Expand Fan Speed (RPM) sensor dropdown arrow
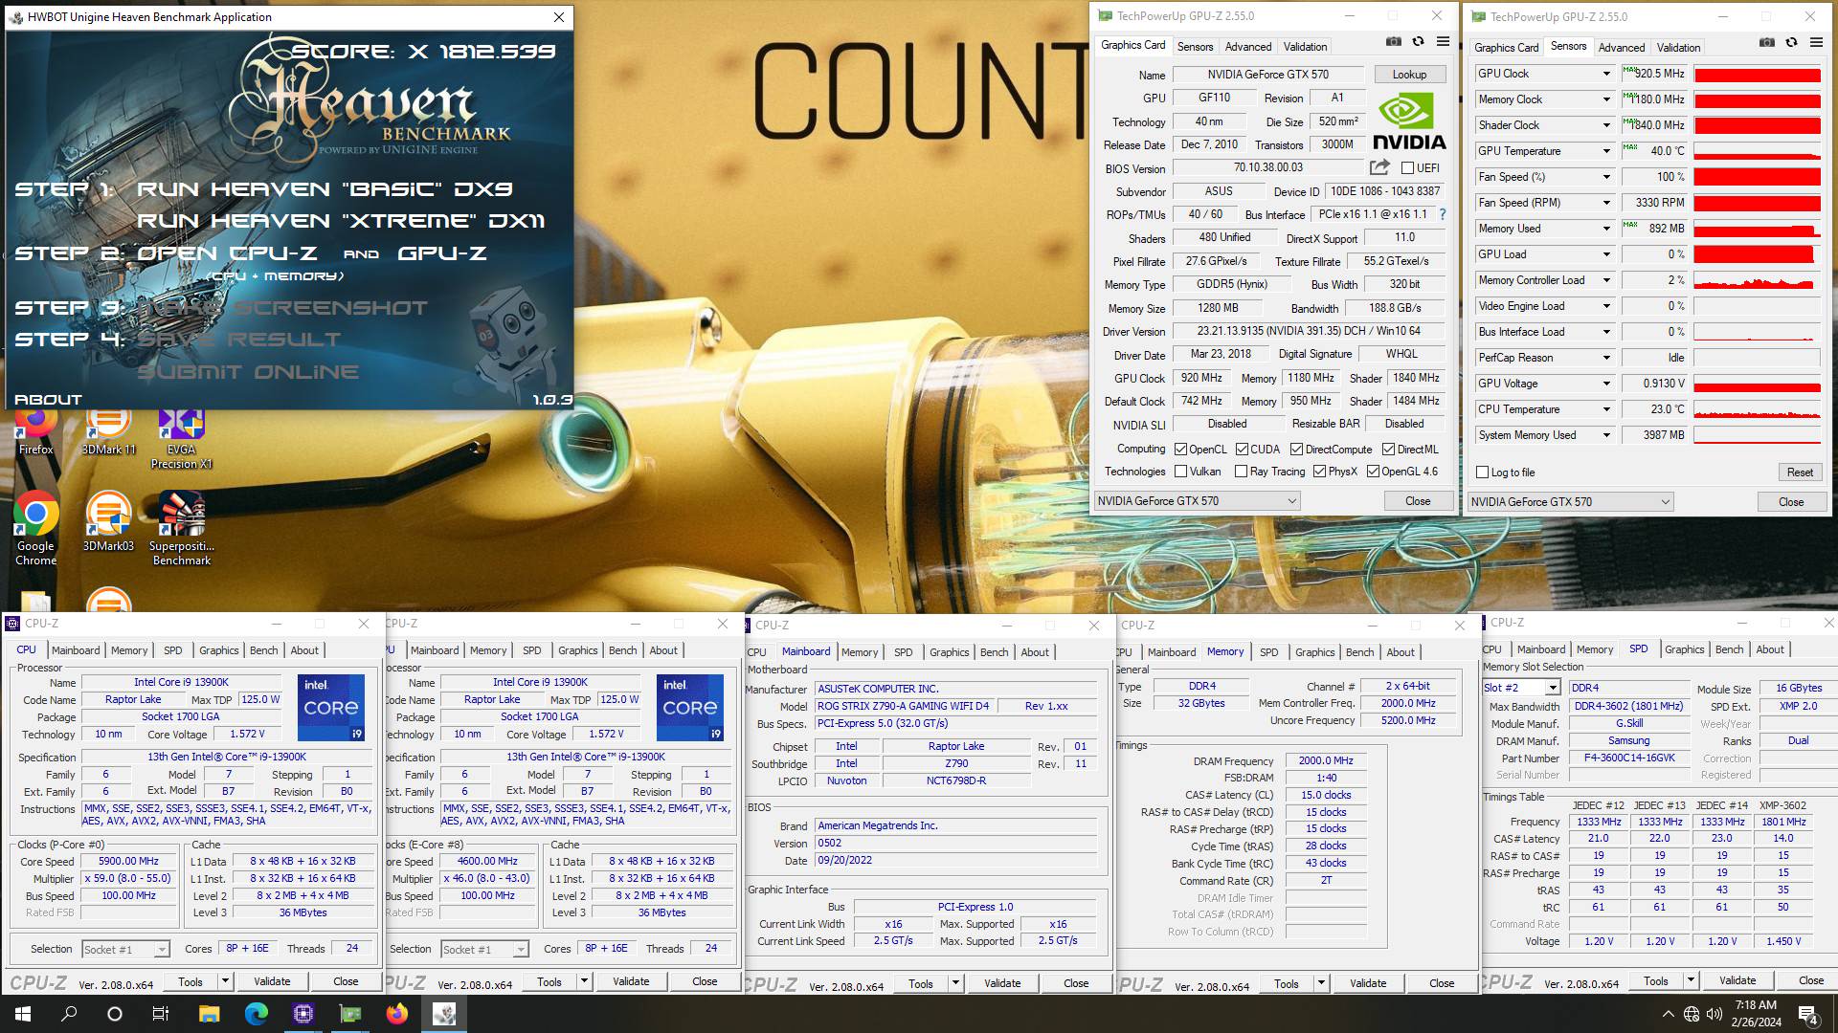 pos(1606,203)
